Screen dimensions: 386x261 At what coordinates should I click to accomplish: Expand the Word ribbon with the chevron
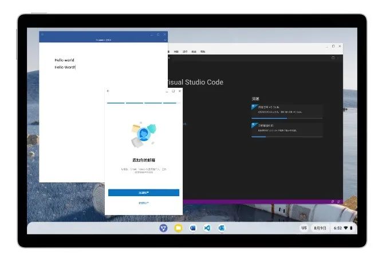165,40
